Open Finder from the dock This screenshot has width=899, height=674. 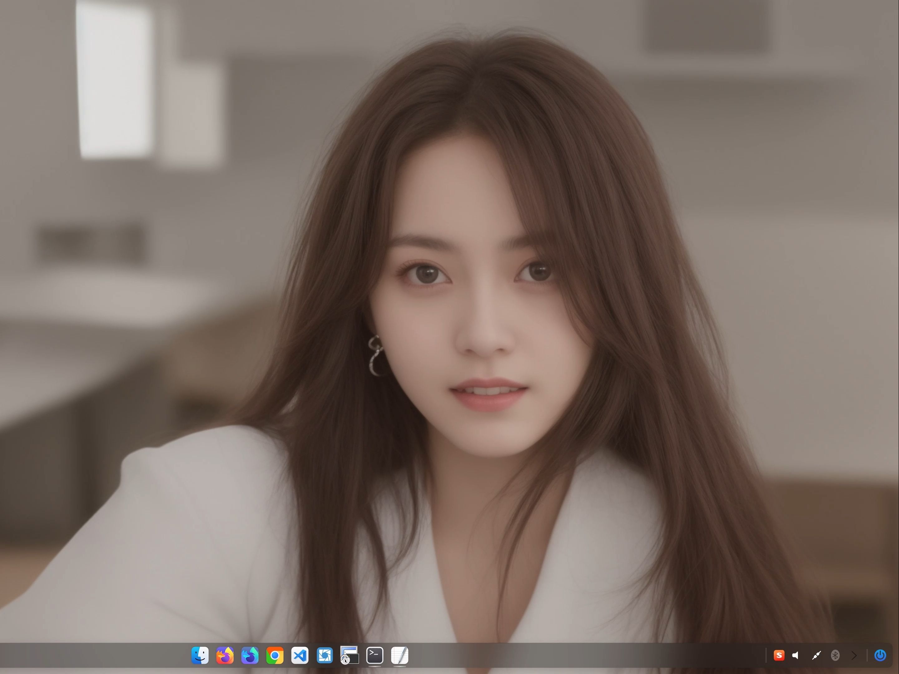coord(199,655)
